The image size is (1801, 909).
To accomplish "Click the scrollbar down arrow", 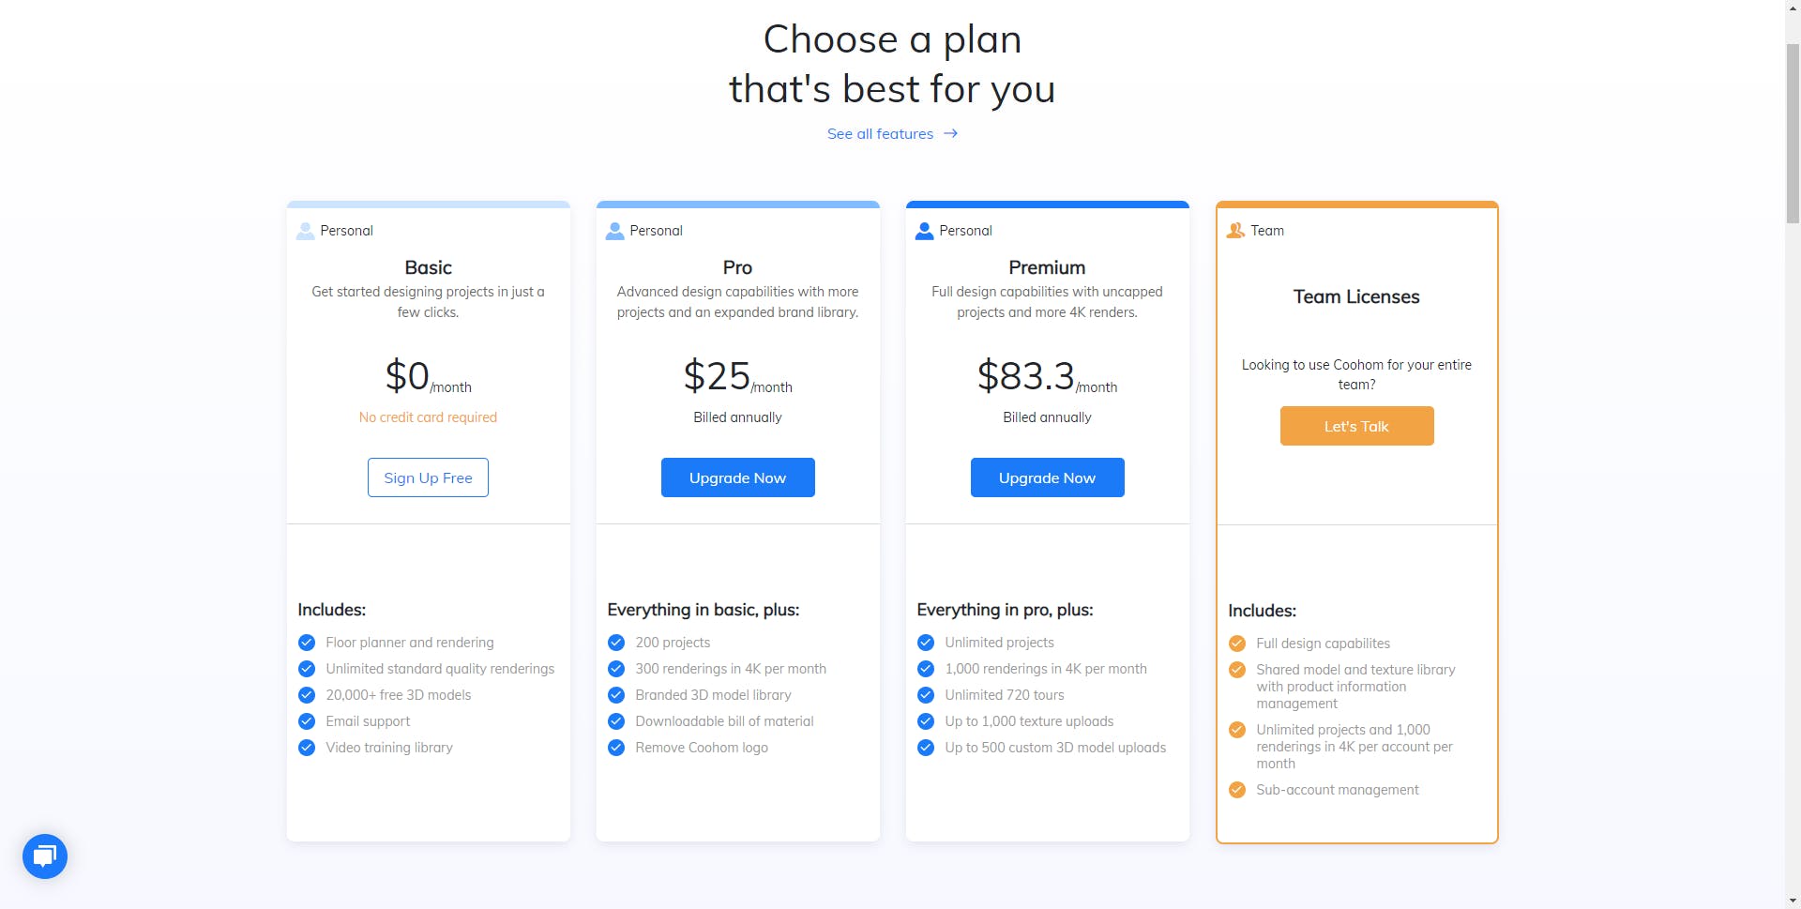I will pos(1793,900).
